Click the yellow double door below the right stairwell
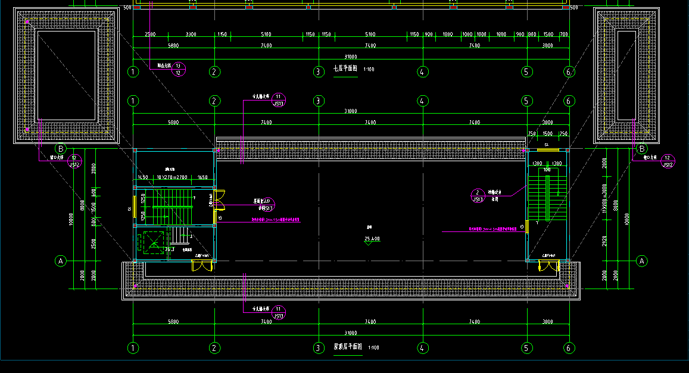Image resolution: width=689 pixels, height=373 pixels. pos(548,265)
